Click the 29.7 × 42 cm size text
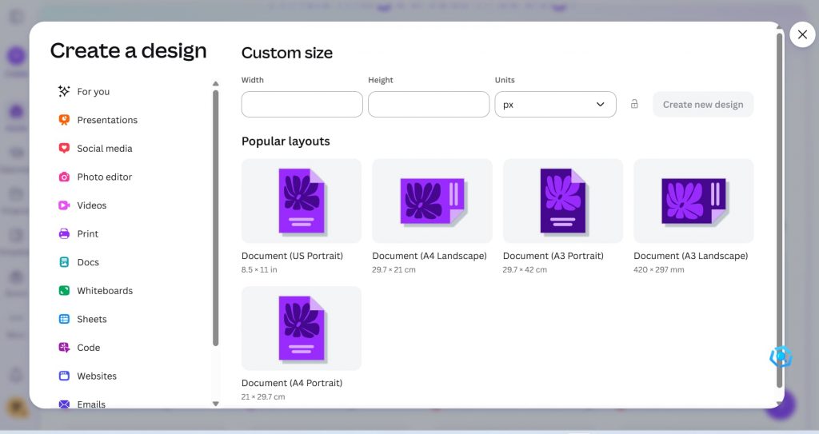 [x=525, y=270]
